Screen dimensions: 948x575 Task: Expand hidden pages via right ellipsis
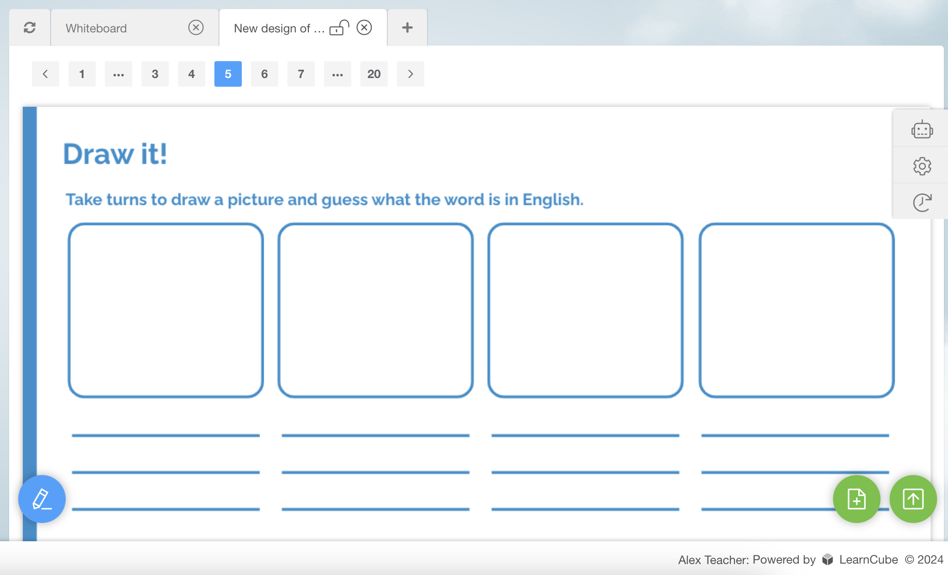pos(337,73)
